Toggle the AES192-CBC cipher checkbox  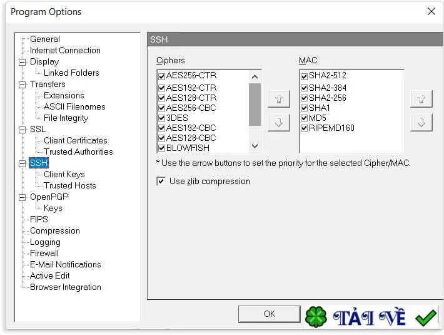coord(162,128)
